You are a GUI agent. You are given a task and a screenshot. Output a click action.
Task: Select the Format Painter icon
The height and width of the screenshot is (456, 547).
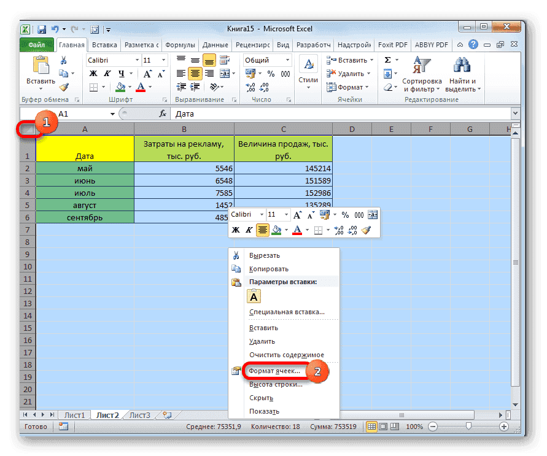[x=64, y=87]
